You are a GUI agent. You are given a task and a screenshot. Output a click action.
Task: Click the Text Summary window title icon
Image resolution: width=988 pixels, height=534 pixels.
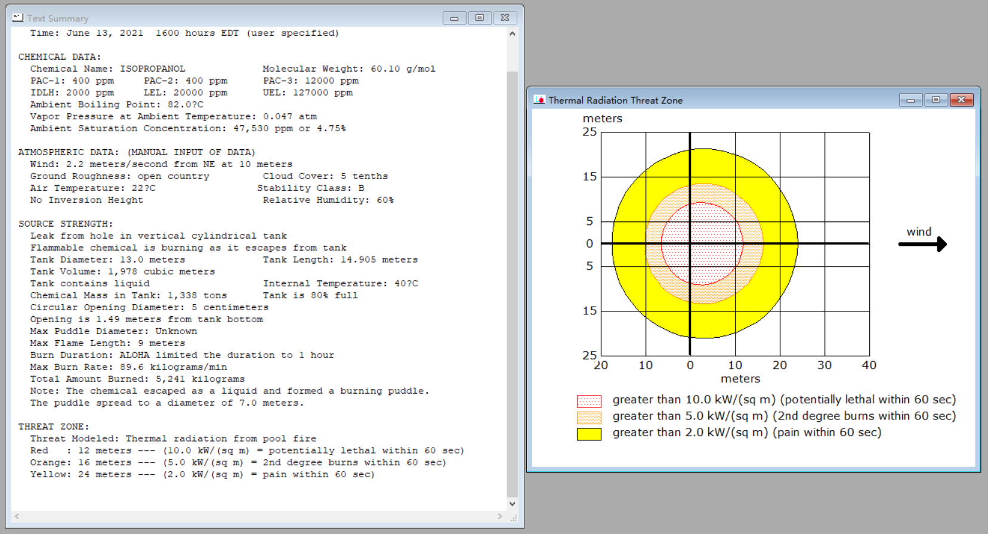click(x=18, y=18)
